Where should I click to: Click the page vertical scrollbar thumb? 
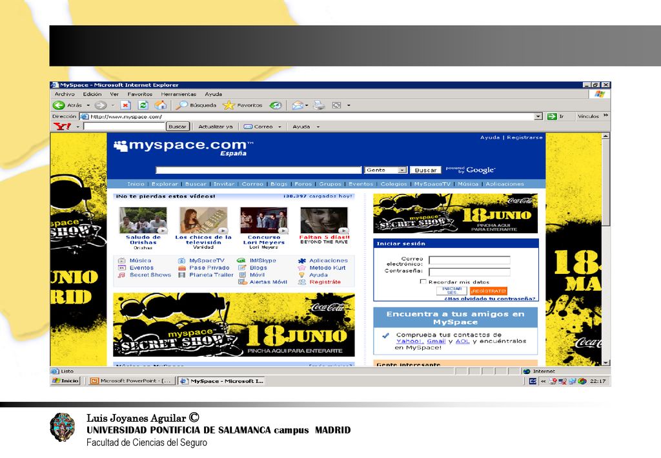pos(605,182)
